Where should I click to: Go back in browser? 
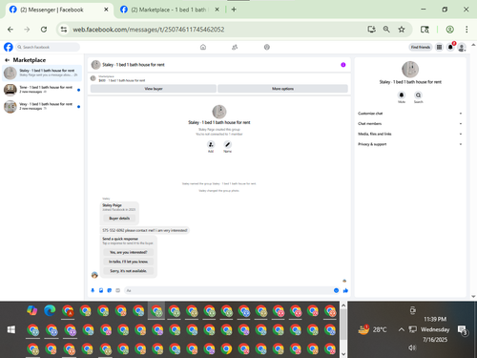[x=10, y=30]
